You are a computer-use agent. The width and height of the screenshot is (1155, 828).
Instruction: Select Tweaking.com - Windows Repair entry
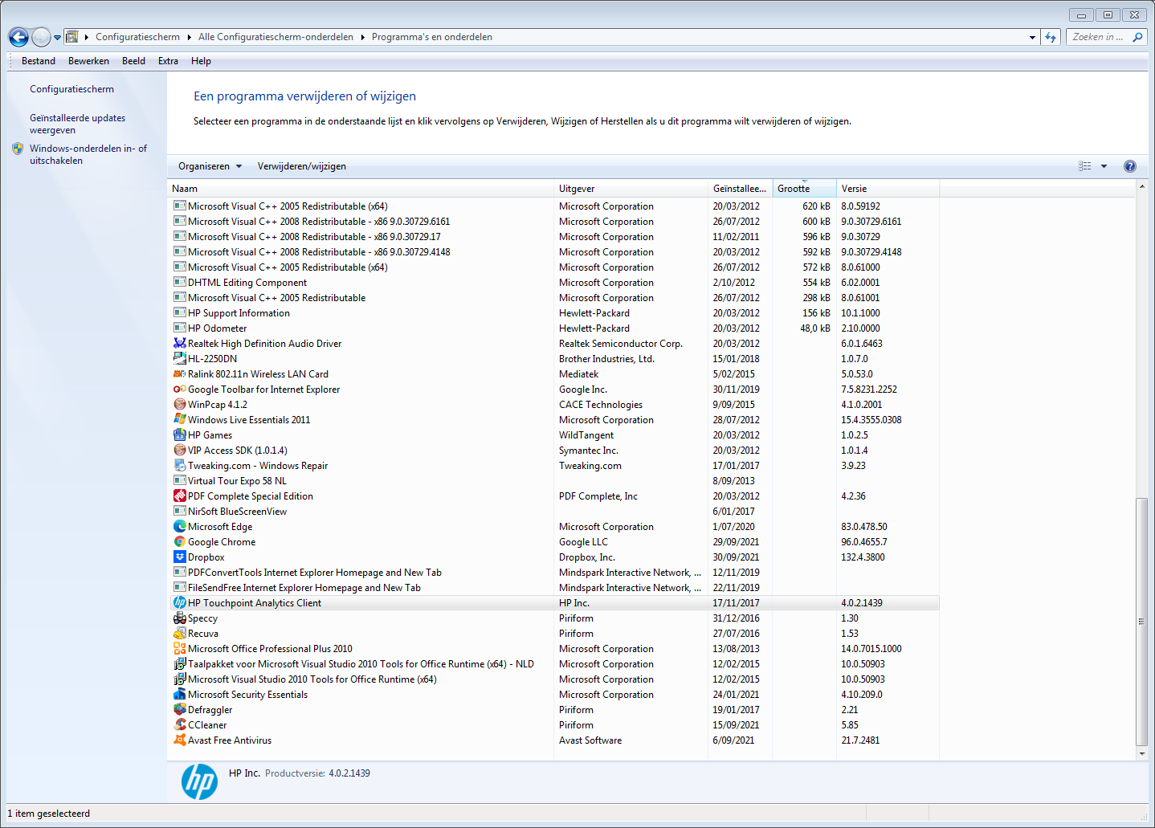555,466
